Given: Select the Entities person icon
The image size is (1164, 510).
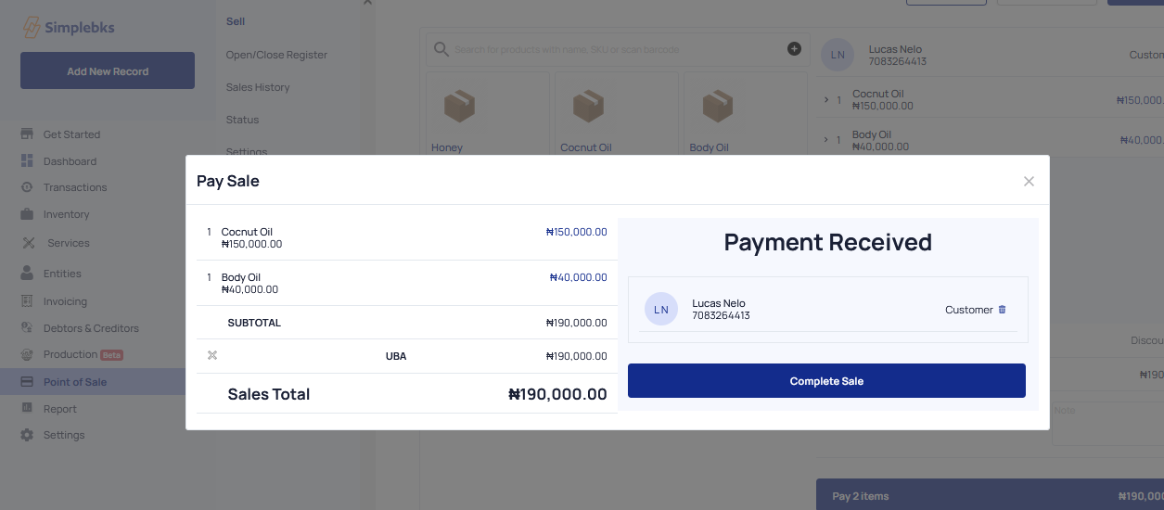Looking at the screenshot, I should (x=27, y=274).
